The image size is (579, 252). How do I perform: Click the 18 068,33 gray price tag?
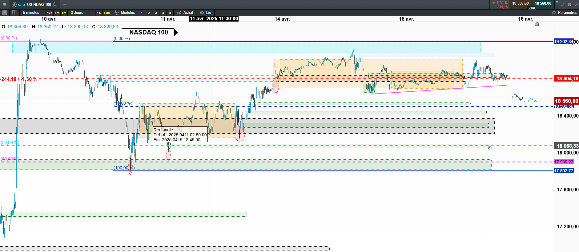click(x=566, y=146)
